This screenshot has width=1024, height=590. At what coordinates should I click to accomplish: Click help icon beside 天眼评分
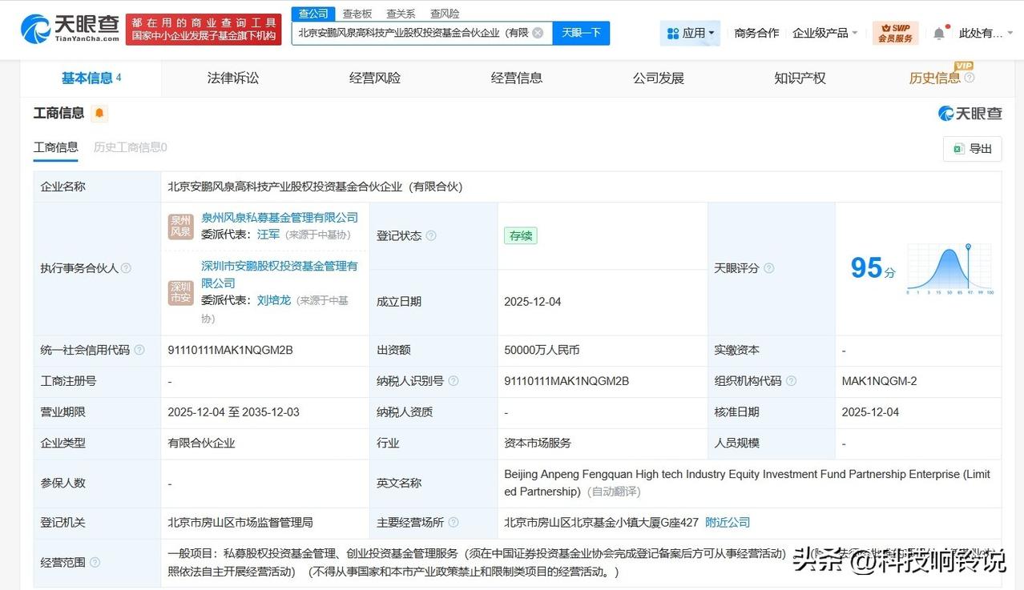point(769,268)
